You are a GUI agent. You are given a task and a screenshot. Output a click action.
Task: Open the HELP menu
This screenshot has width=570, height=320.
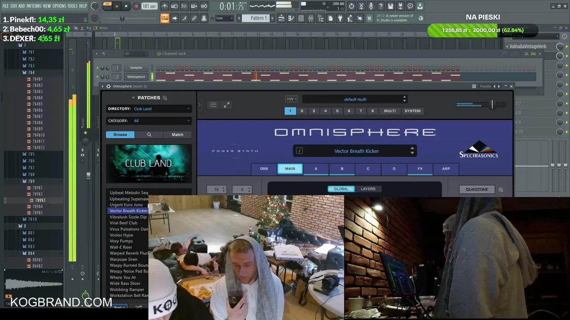83,6
